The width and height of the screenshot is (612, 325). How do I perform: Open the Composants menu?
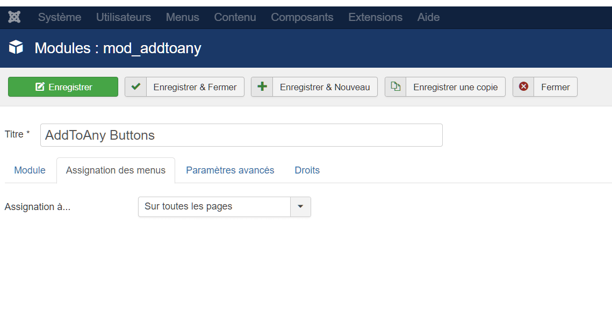click(x=302, y=17)
